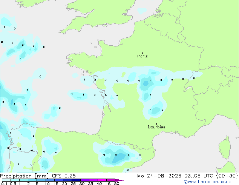This screenshot has width=239, height=185.
Task: Pick the 30–35 mm purple legend swatch
Action: point(84,180)
